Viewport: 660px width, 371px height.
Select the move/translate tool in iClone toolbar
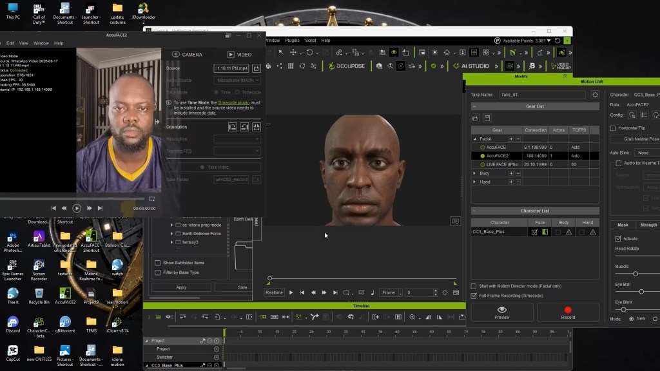293,53
